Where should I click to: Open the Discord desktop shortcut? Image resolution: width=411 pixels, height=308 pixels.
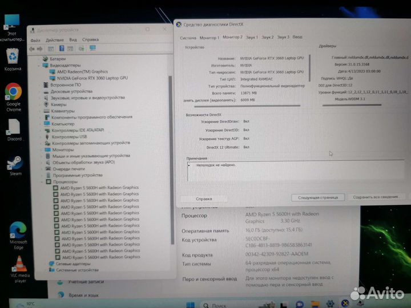[x=14, y=130]
